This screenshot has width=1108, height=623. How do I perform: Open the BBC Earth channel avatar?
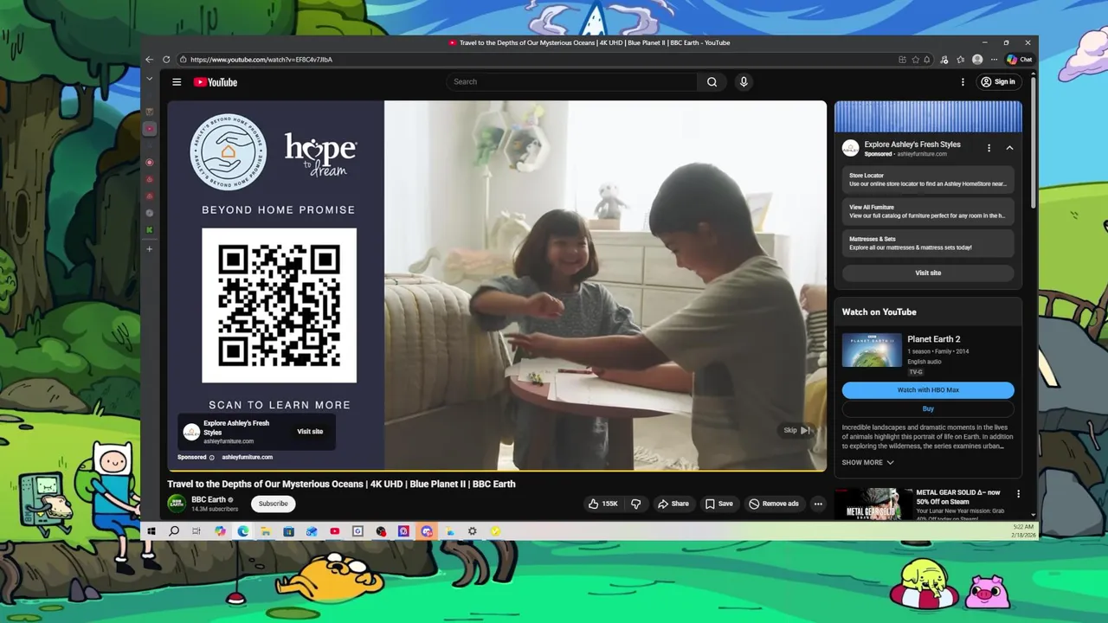pos(177,504)
